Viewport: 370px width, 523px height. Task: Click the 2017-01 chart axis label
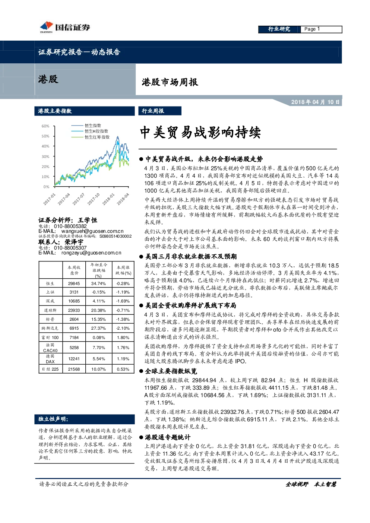click(x=50, y=199)
